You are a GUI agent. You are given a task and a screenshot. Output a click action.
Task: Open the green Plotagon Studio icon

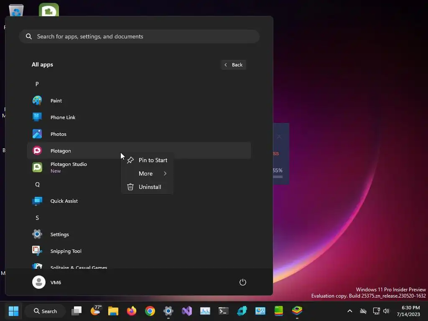37,167
